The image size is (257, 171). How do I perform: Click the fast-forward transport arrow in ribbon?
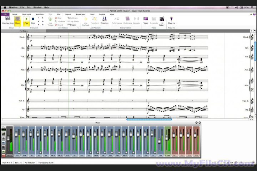[x=42, y=21]
